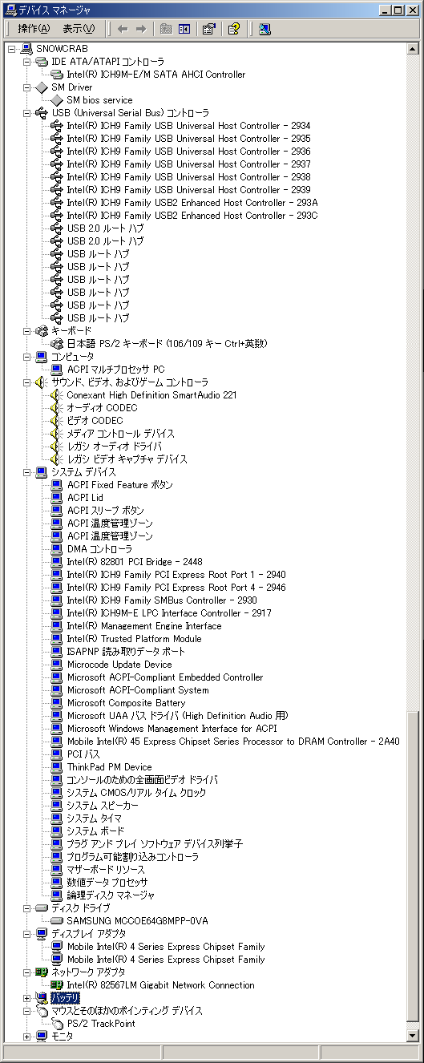Click the オーディオ CODEC warning icon
424x1063 pixels.
57,408
